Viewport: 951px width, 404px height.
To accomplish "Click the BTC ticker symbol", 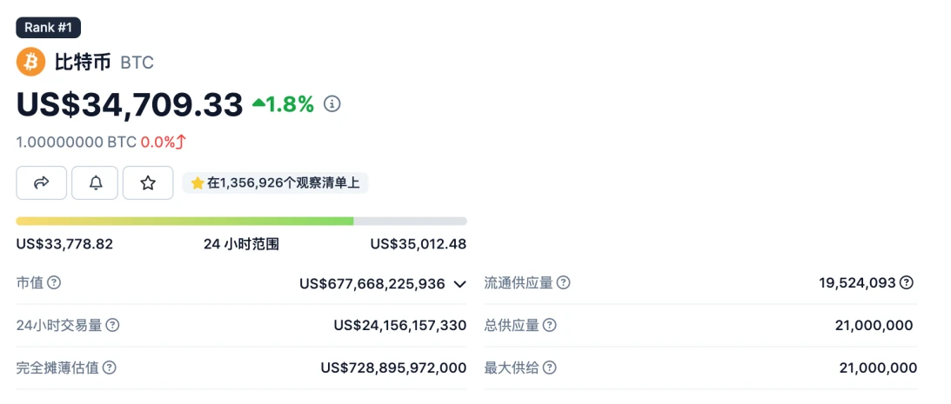I will [137, 63].
